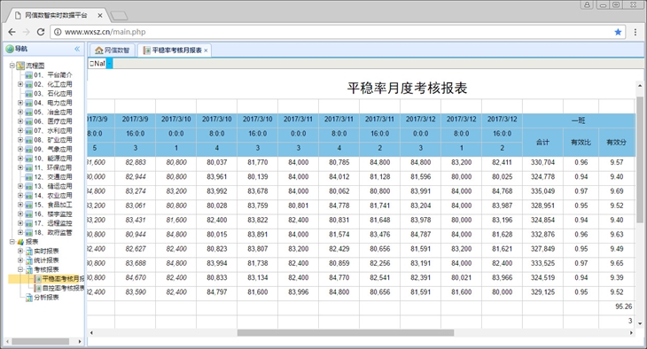Viewport: 647px width, 349px height.
Task: Open 16、楼宇监控 tree item
Action: 53,214
